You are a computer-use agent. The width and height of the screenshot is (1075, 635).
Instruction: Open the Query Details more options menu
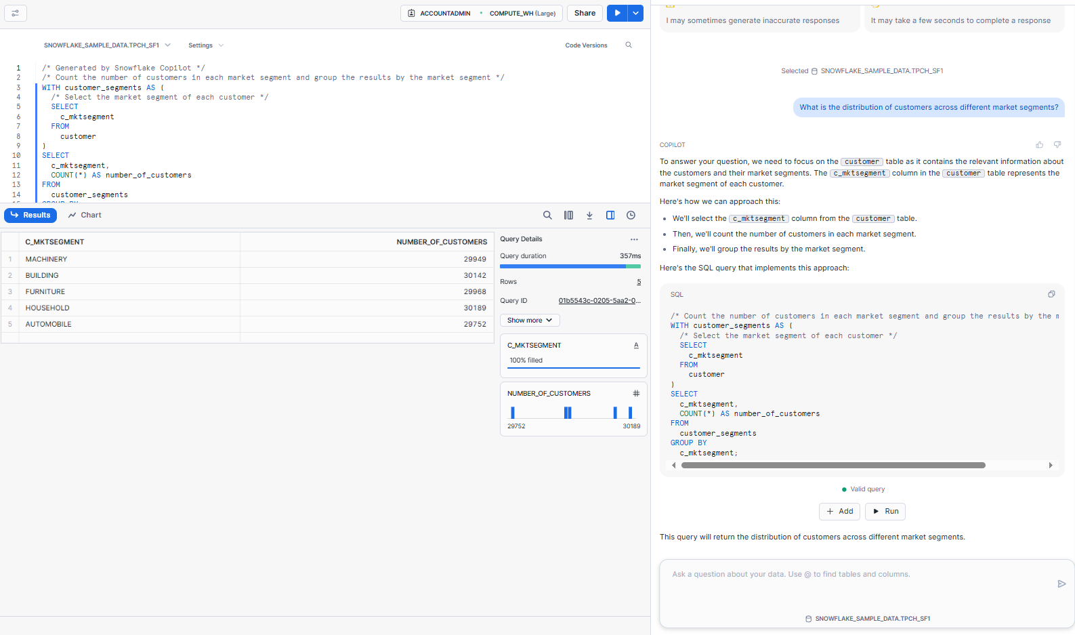click(634, 239)
